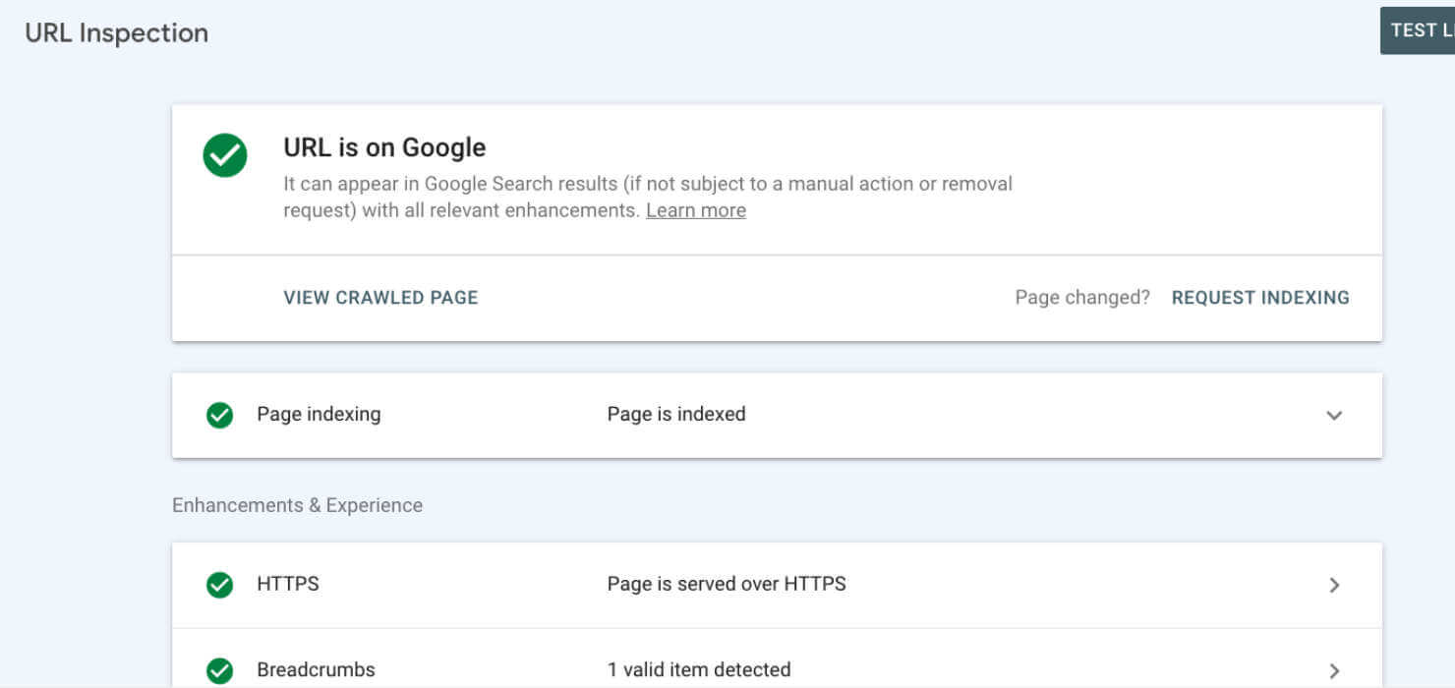Click the URL Inspection page heading
1455x688 pixels.
coord(116,32)
